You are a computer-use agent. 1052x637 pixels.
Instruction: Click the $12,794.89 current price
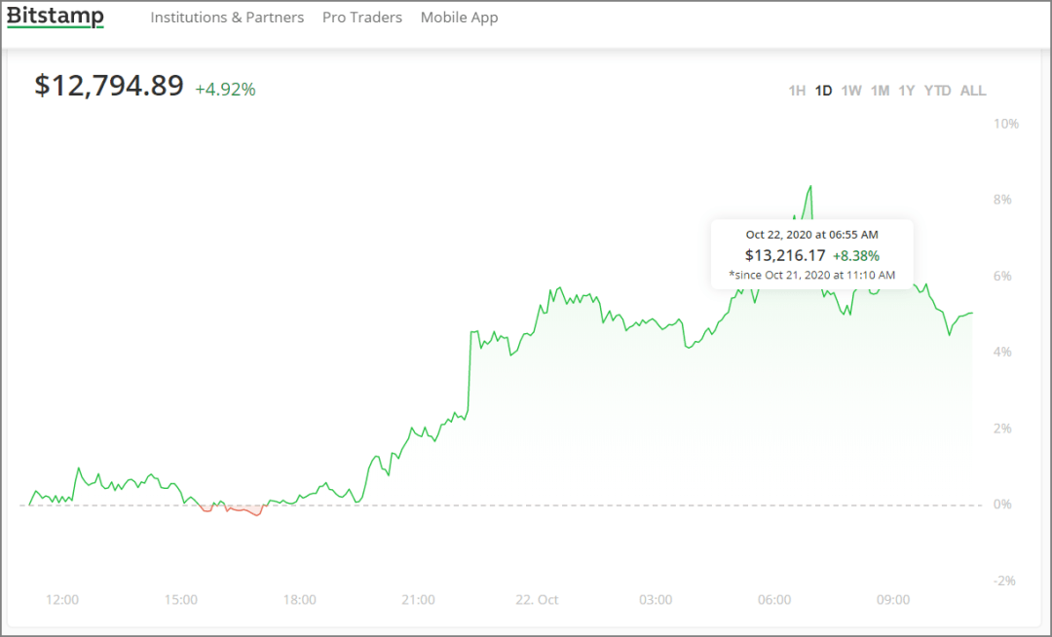pos(109,86)
